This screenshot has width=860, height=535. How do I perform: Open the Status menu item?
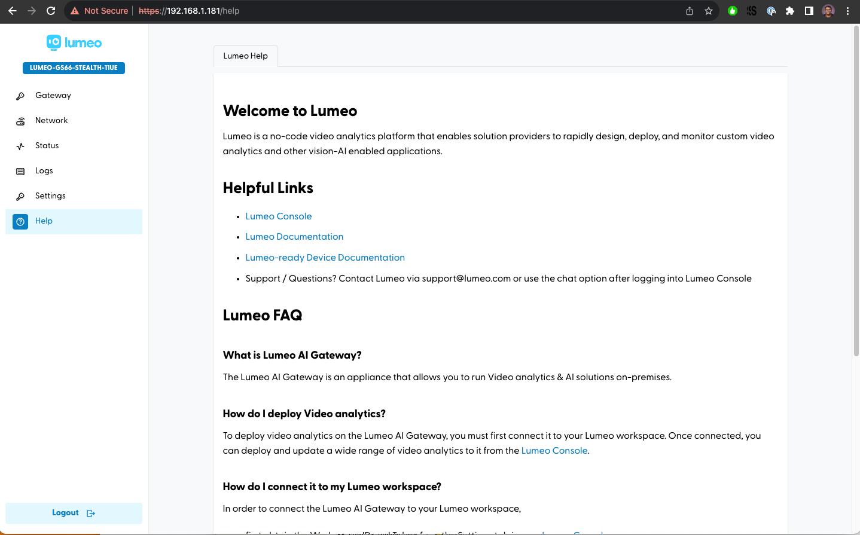[x=74, y=146]
